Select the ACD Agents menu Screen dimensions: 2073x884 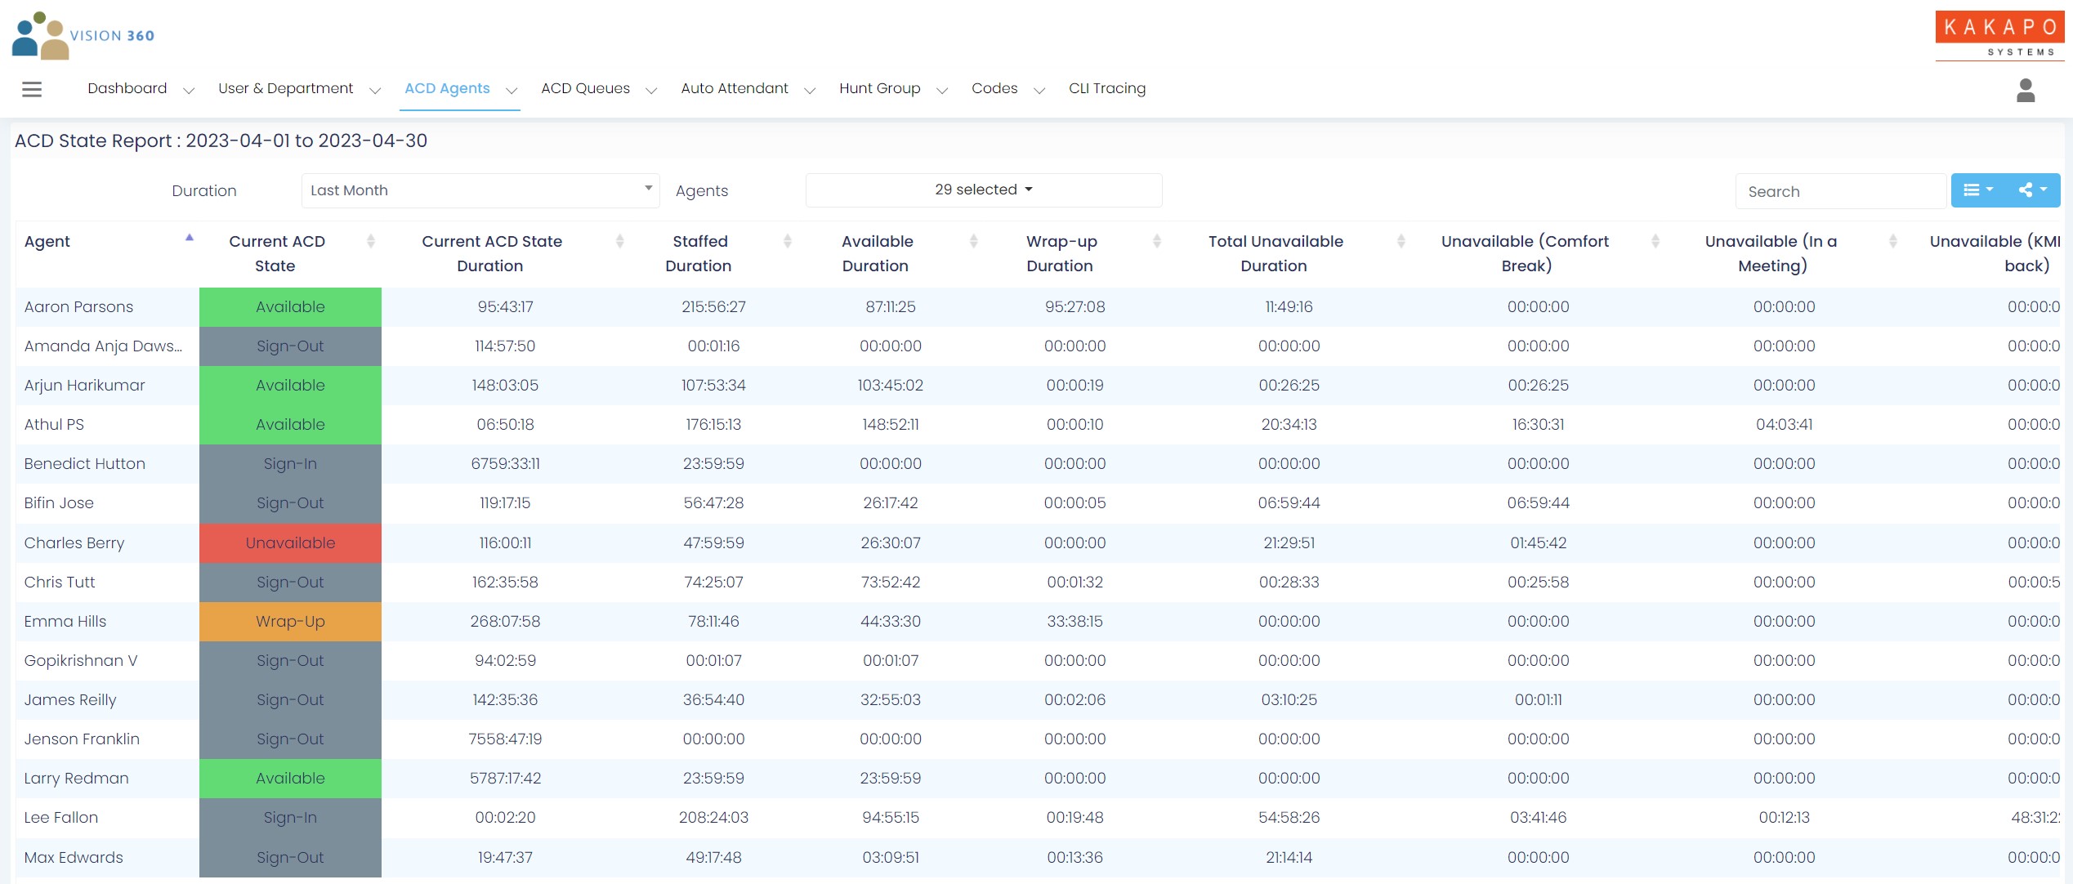[447, 88]
